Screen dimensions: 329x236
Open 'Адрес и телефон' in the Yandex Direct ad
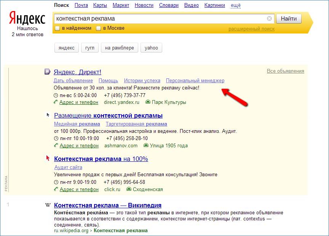tap(79, 102)
